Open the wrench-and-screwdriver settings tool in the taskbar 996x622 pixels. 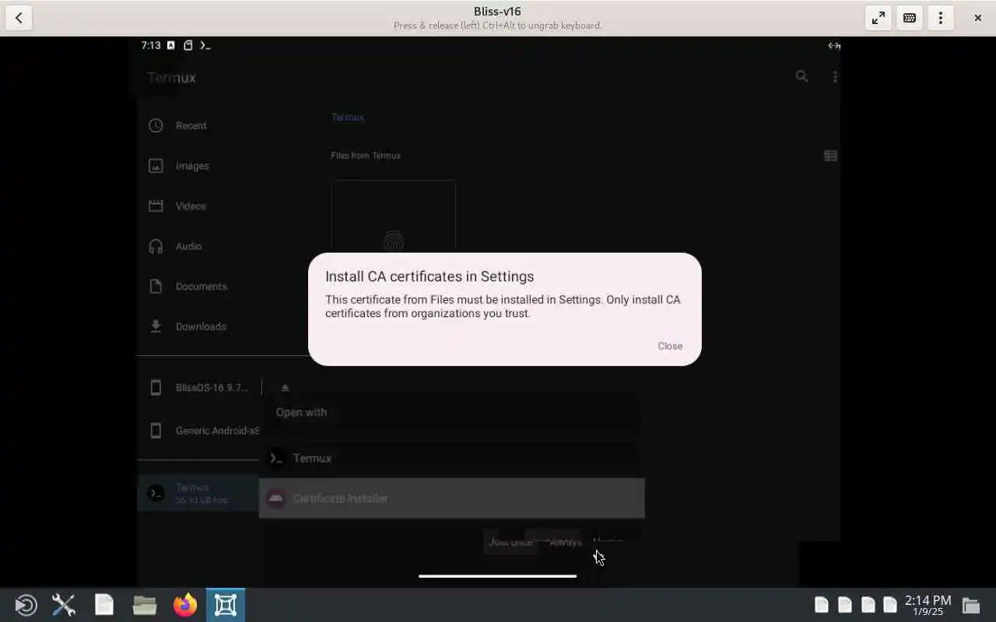[x=64, y=605]
